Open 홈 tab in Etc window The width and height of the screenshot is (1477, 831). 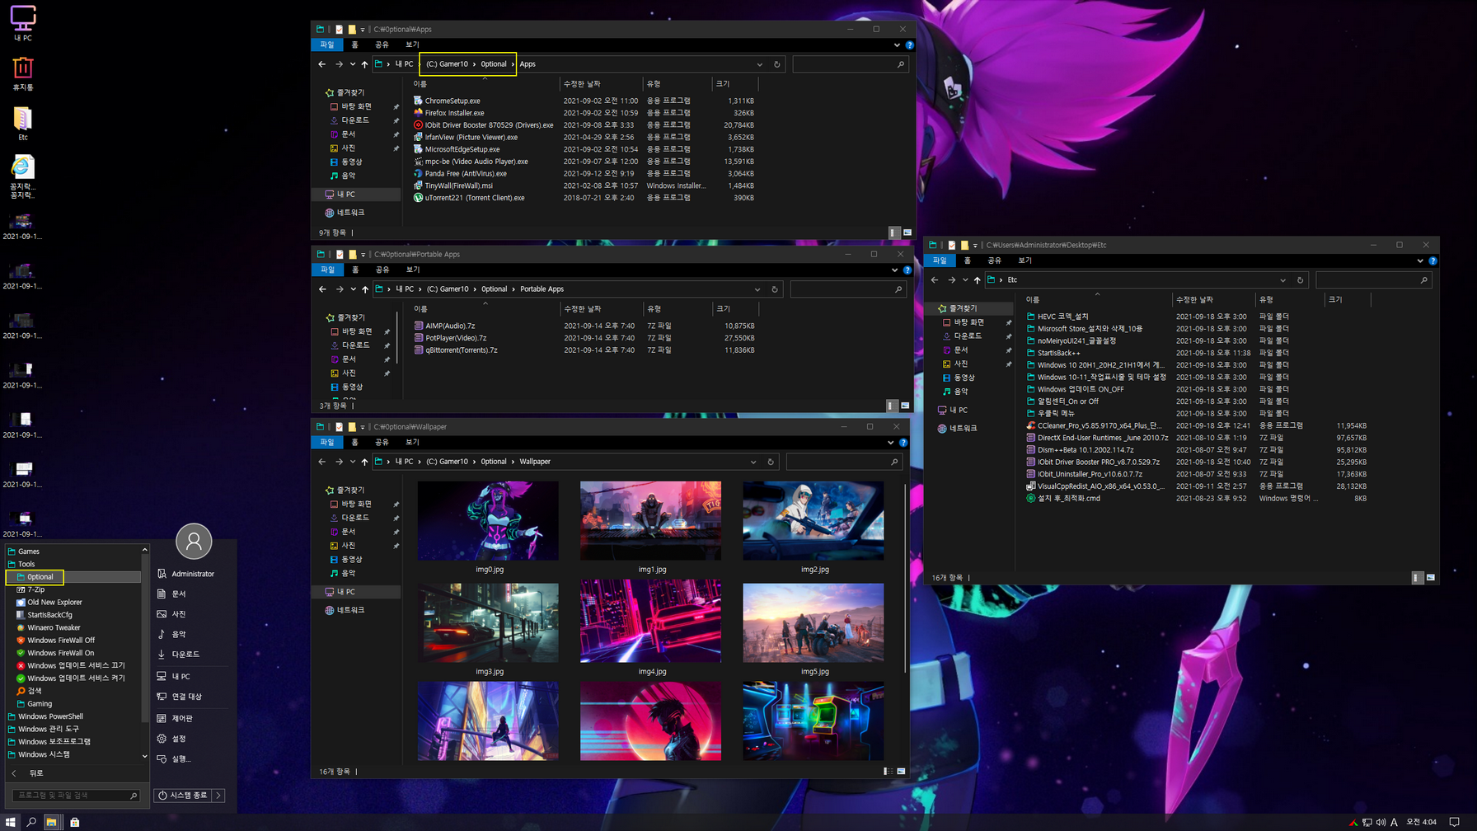click(968, 261)
